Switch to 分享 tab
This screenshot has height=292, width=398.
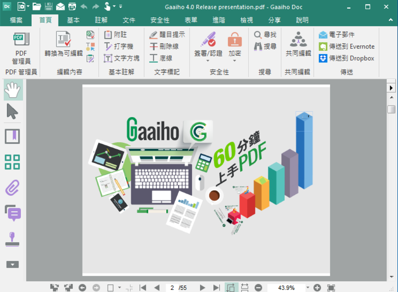(x=274, y=20)
